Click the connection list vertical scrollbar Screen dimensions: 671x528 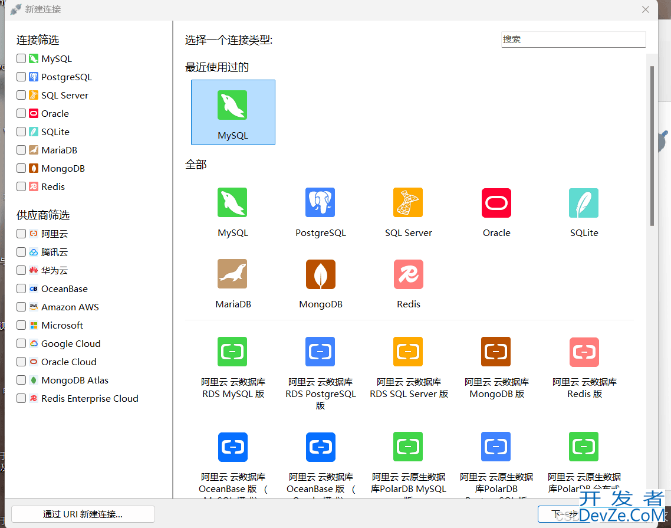click(x=652, y=146)
